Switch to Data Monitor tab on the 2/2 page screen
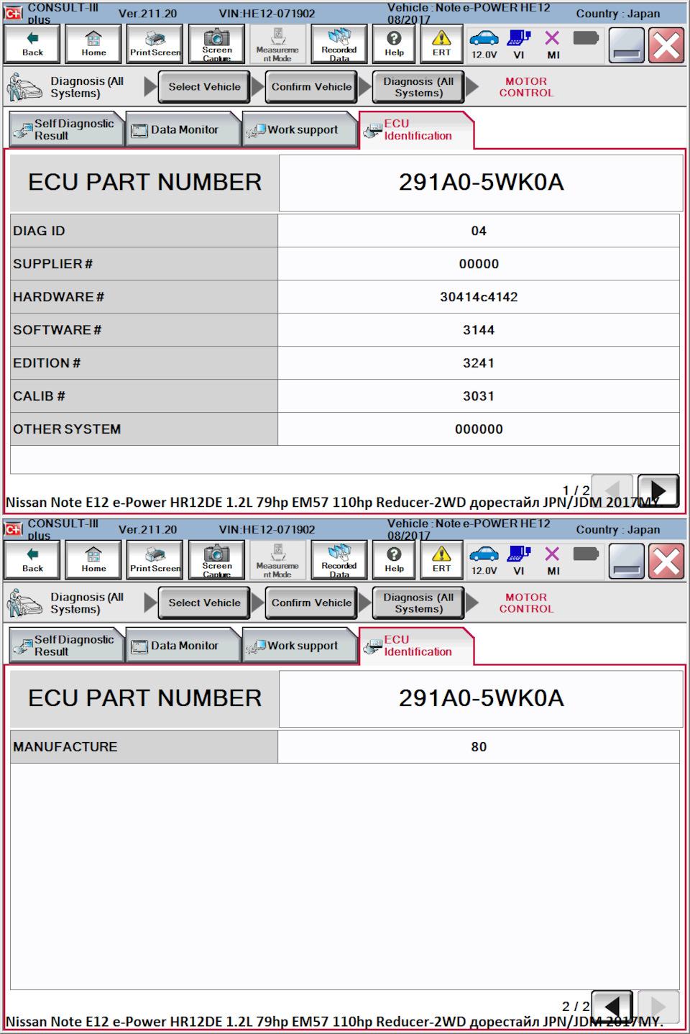The image size is (690, 1034). coord(183,646)
